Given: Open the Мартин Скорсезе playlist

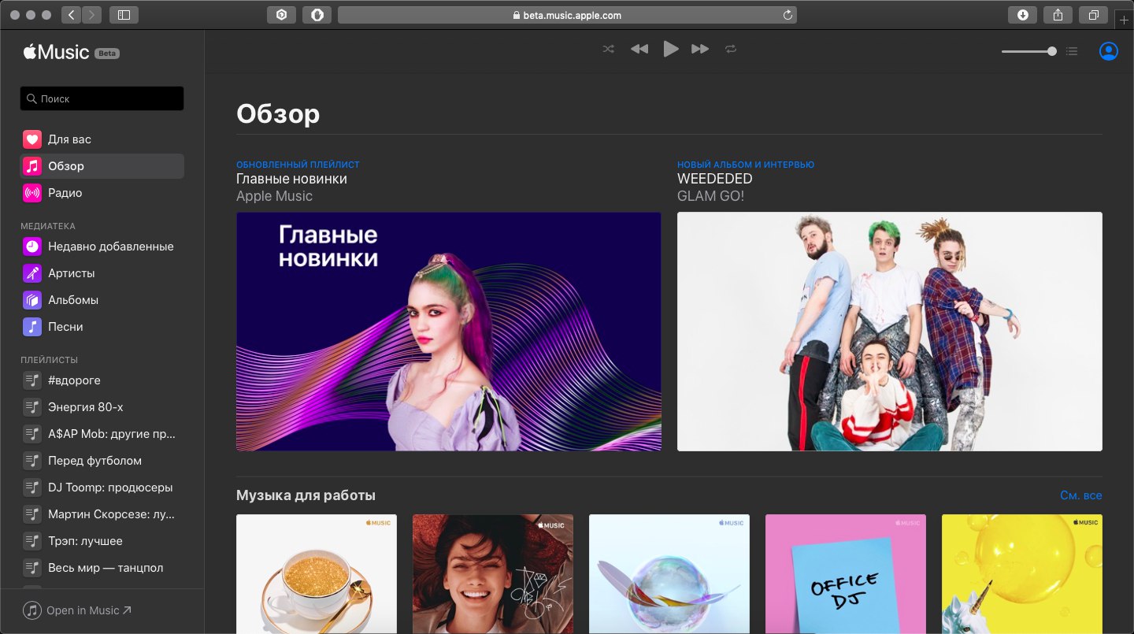Looking at the screenshot, I should (102, 514).
